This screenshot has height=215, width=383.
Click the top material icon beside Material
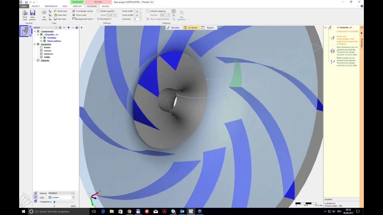click(x=35, y=193)
